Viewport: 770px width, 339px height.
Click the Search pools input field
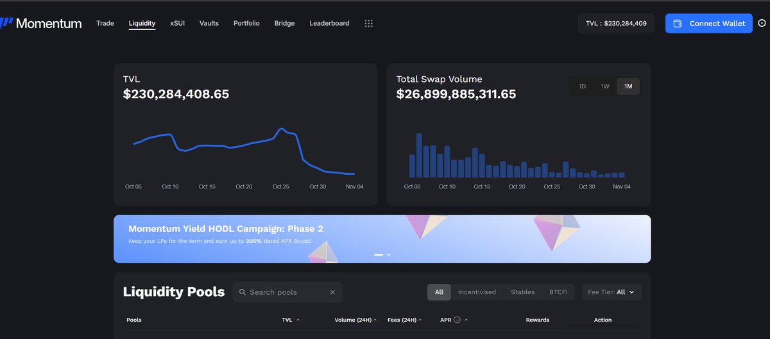(287, 292)
